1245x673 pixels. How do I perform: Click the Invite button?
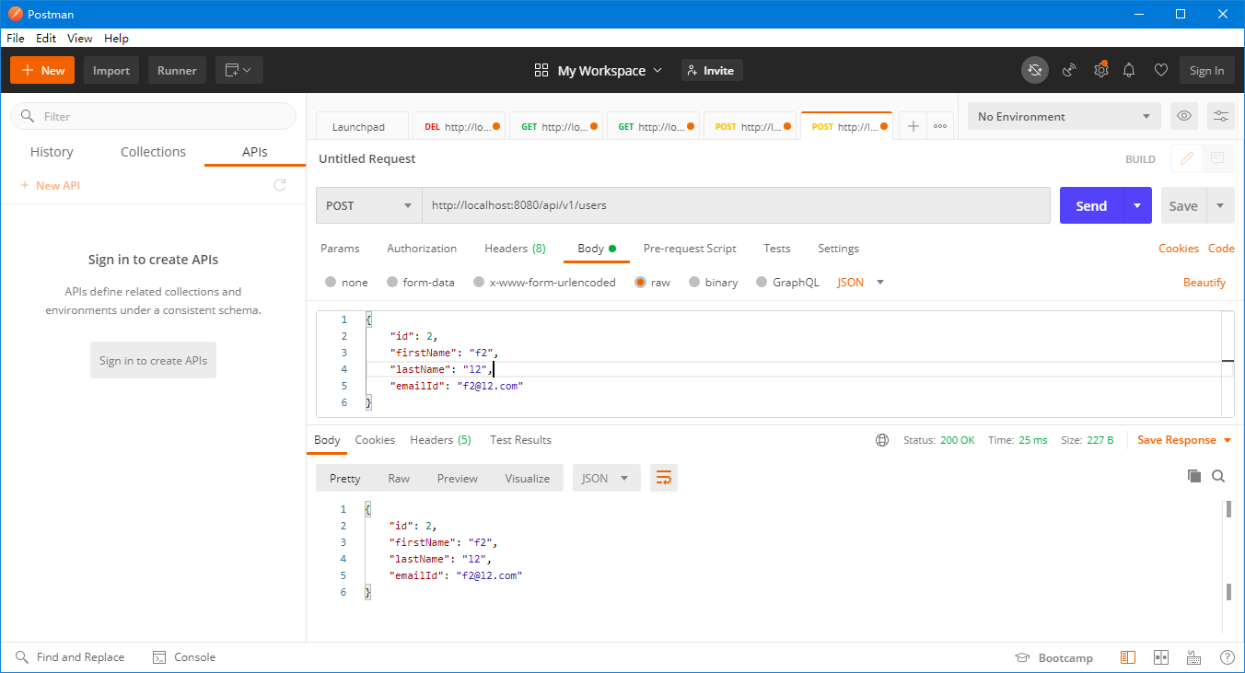click(712, 70)
